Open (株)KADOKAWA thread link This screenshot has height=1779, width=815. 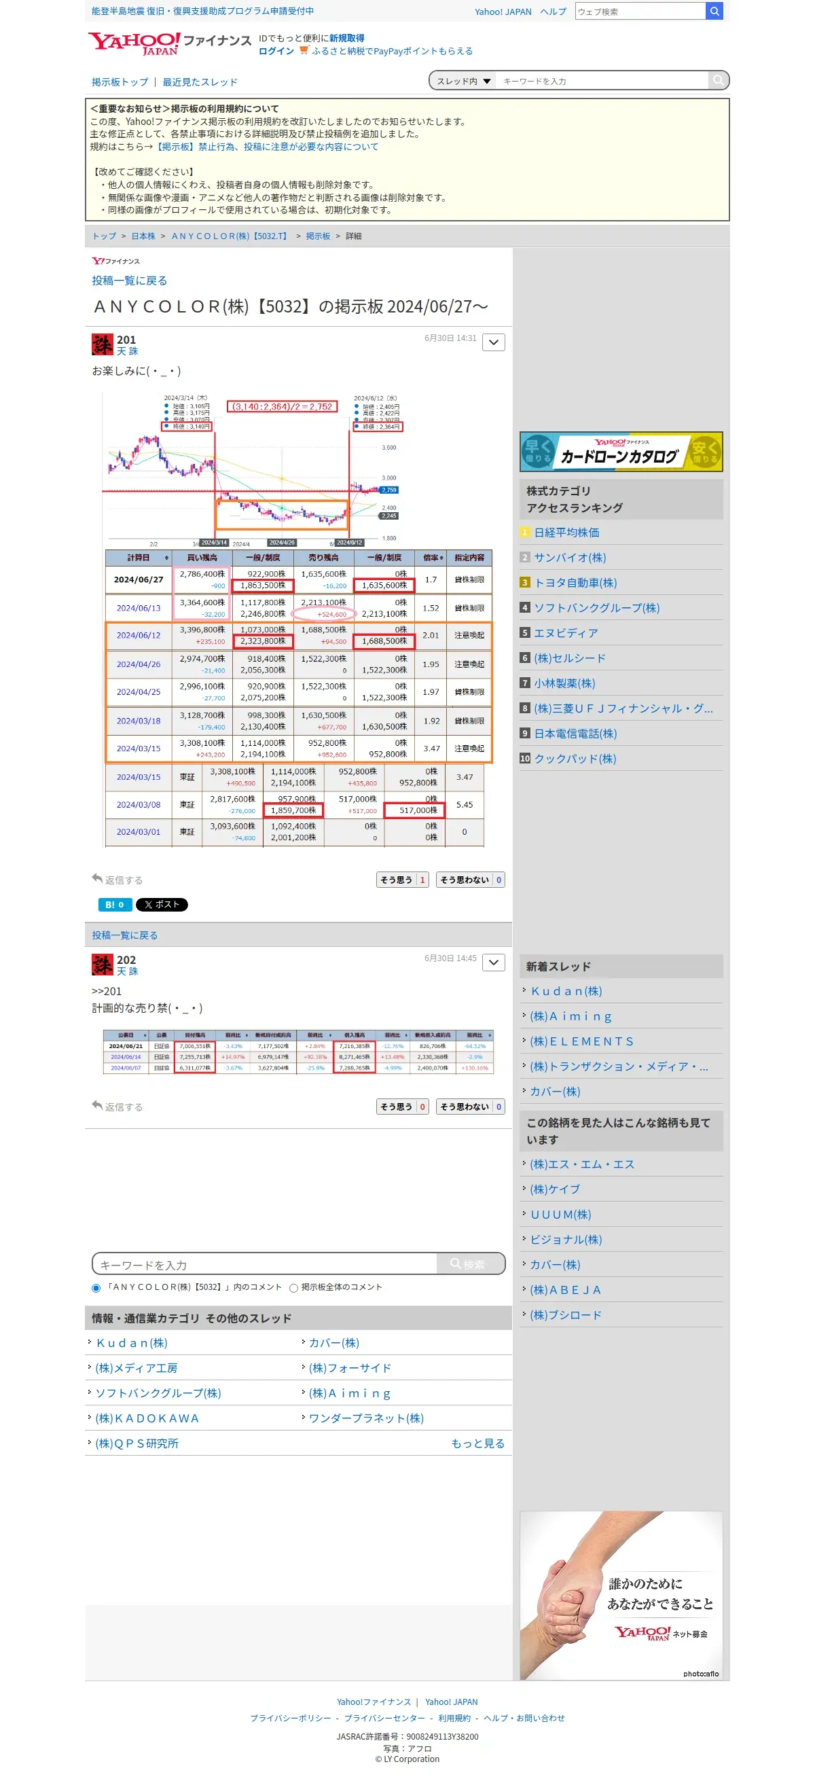tap(147, 1418)
